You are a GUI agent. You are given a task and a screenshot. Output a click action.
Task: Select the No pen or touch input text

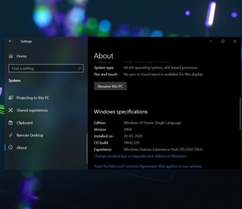tap(163, 74)
